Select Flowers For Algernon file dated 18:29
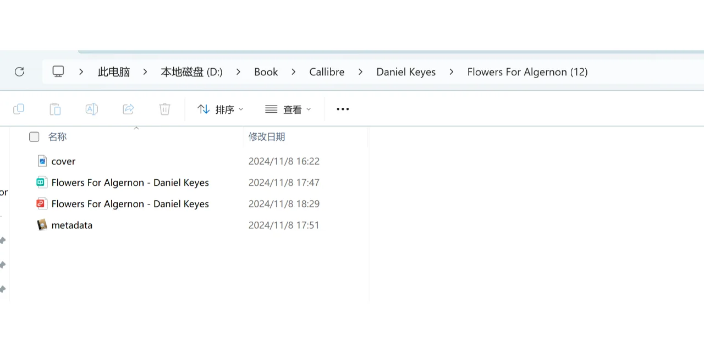The width and height of the screenshot is (704, 352). tap(130, 204)
